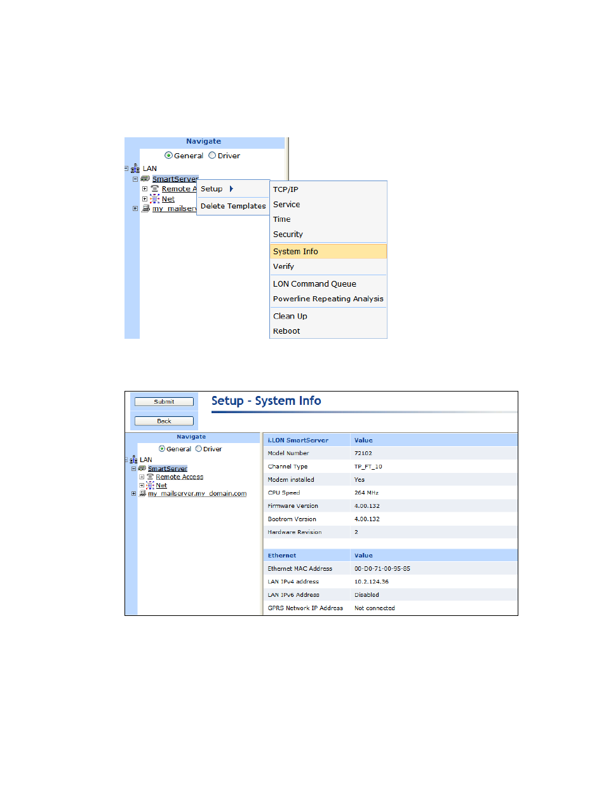
Task: Click the Remote Access phone icon on the System Info page
Action: pyautogui.click(x=151, y=477)
